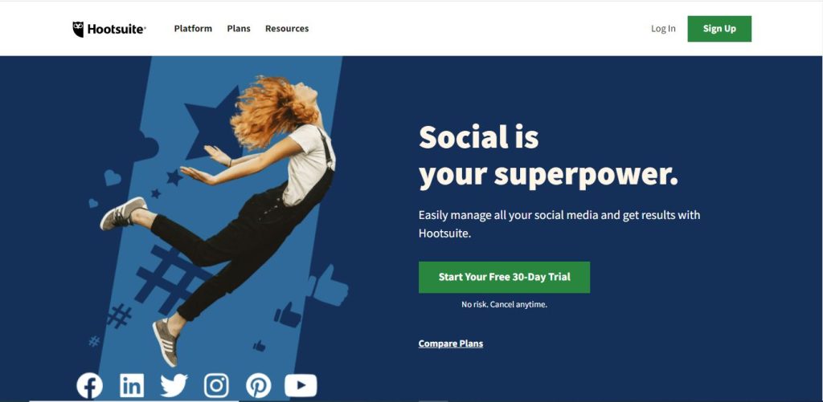Expand the Resources navigation menu
Image resolution: width=823 pixels, height=402 pixels.
click(x=287, y=29)
